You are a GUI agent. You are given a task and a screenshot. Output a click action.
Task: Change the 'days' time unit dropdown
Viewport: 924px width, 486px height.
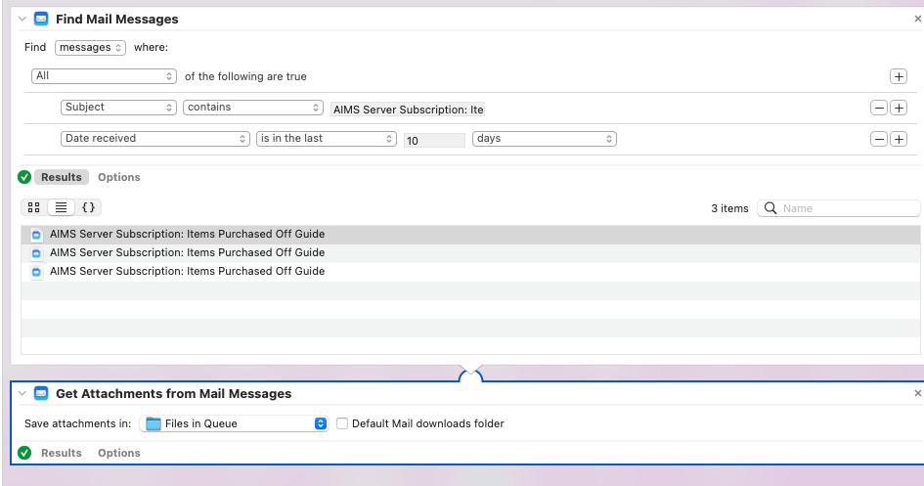click(544, 139)
